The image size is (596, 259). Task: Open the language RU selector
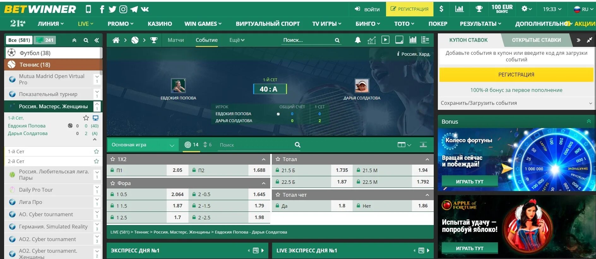point(583,9)
